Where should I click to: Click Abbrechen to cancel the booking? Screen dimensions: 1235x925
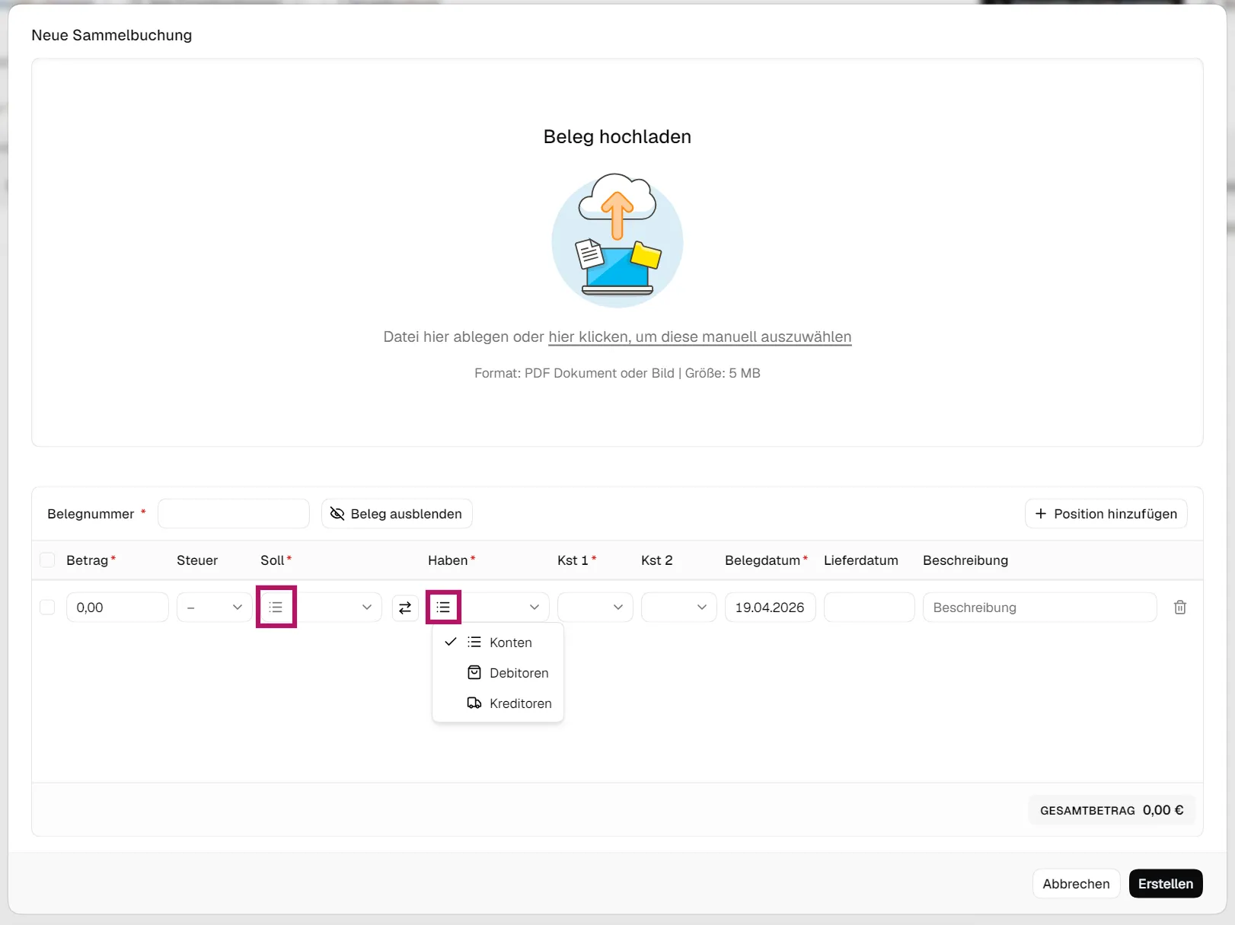1075,883
